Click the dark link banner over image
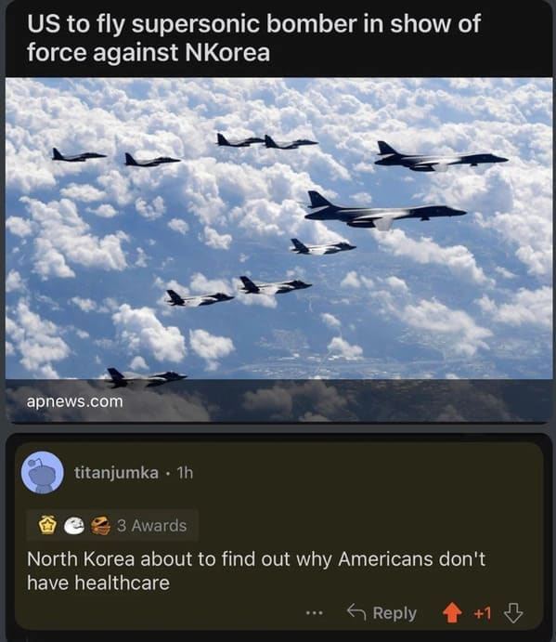 278,400
